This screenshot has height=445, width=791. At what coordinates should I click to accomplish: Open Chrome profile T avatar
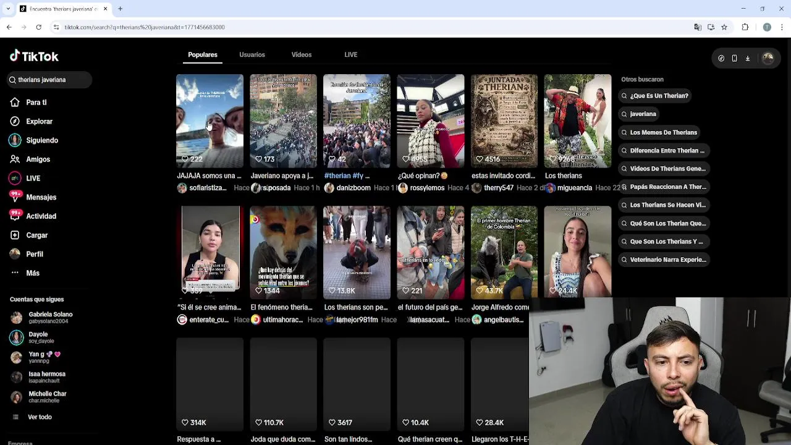[x=767, y=27]
